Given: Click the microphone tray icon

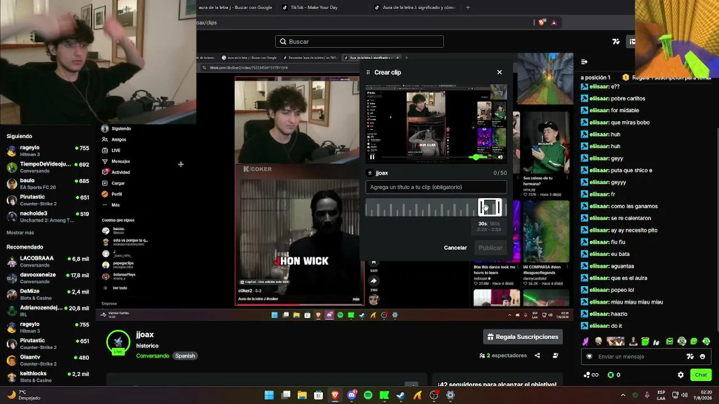Looking at the screenshot, I should [x=647, y=395].
